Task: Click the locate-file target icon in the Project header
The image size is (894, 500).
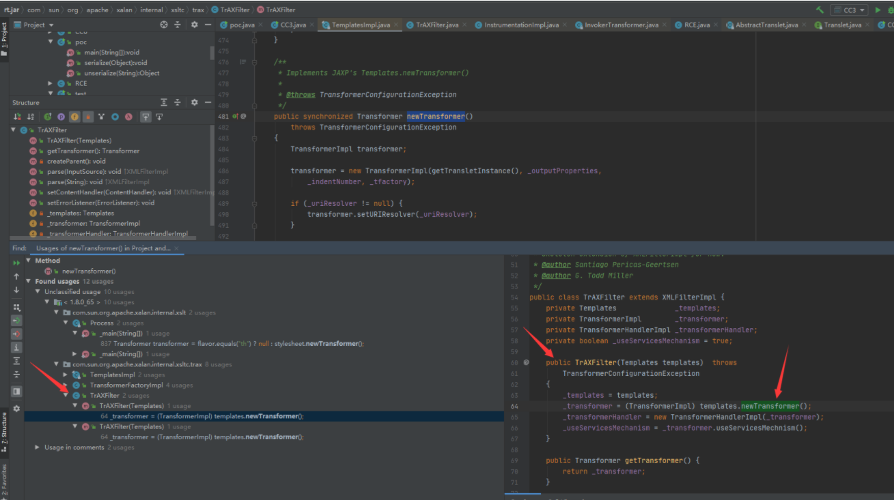Action: click(x=164, y=25)
